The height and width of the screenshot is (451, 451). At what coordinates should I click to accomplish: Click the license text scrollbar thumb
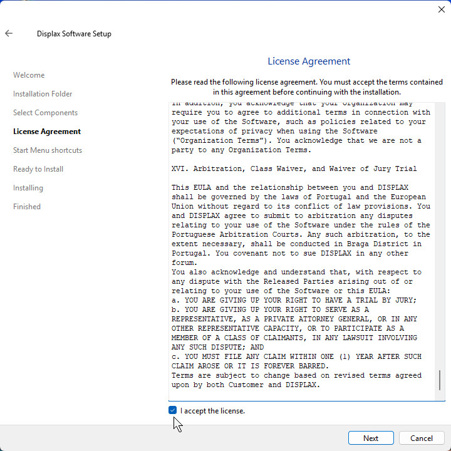[440, 380]
